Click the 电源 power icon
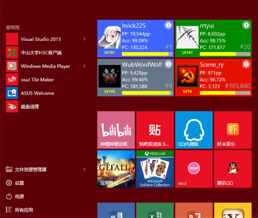Viewport: 258px width, 218px height. (9, 196)
